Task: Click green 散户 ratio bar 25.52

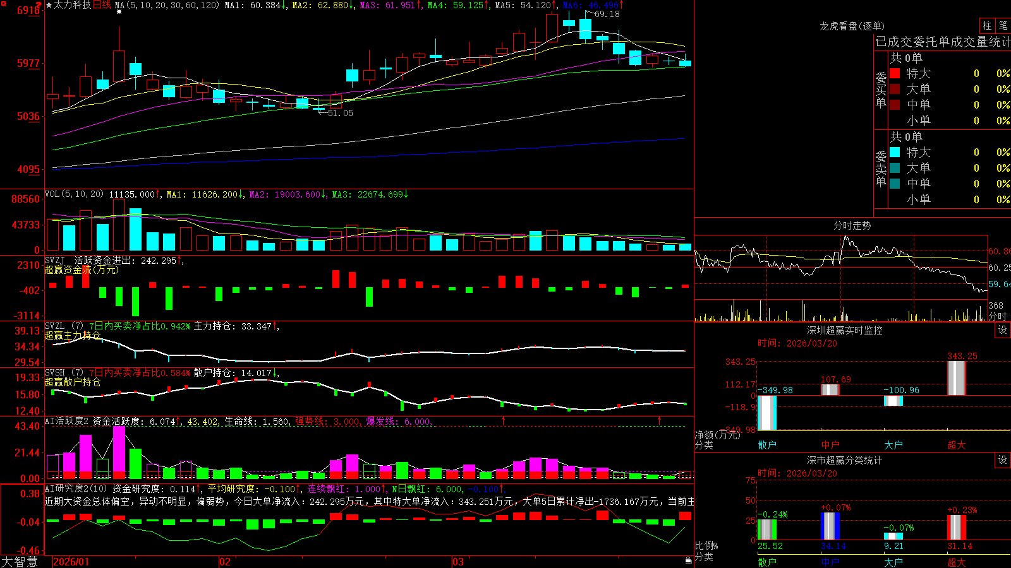Action: [x=767, y=530]
